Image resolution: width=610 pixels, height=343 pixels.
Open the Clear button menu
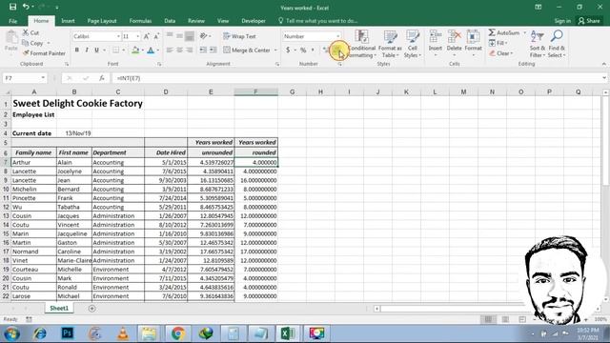click(x=501, y=53)
